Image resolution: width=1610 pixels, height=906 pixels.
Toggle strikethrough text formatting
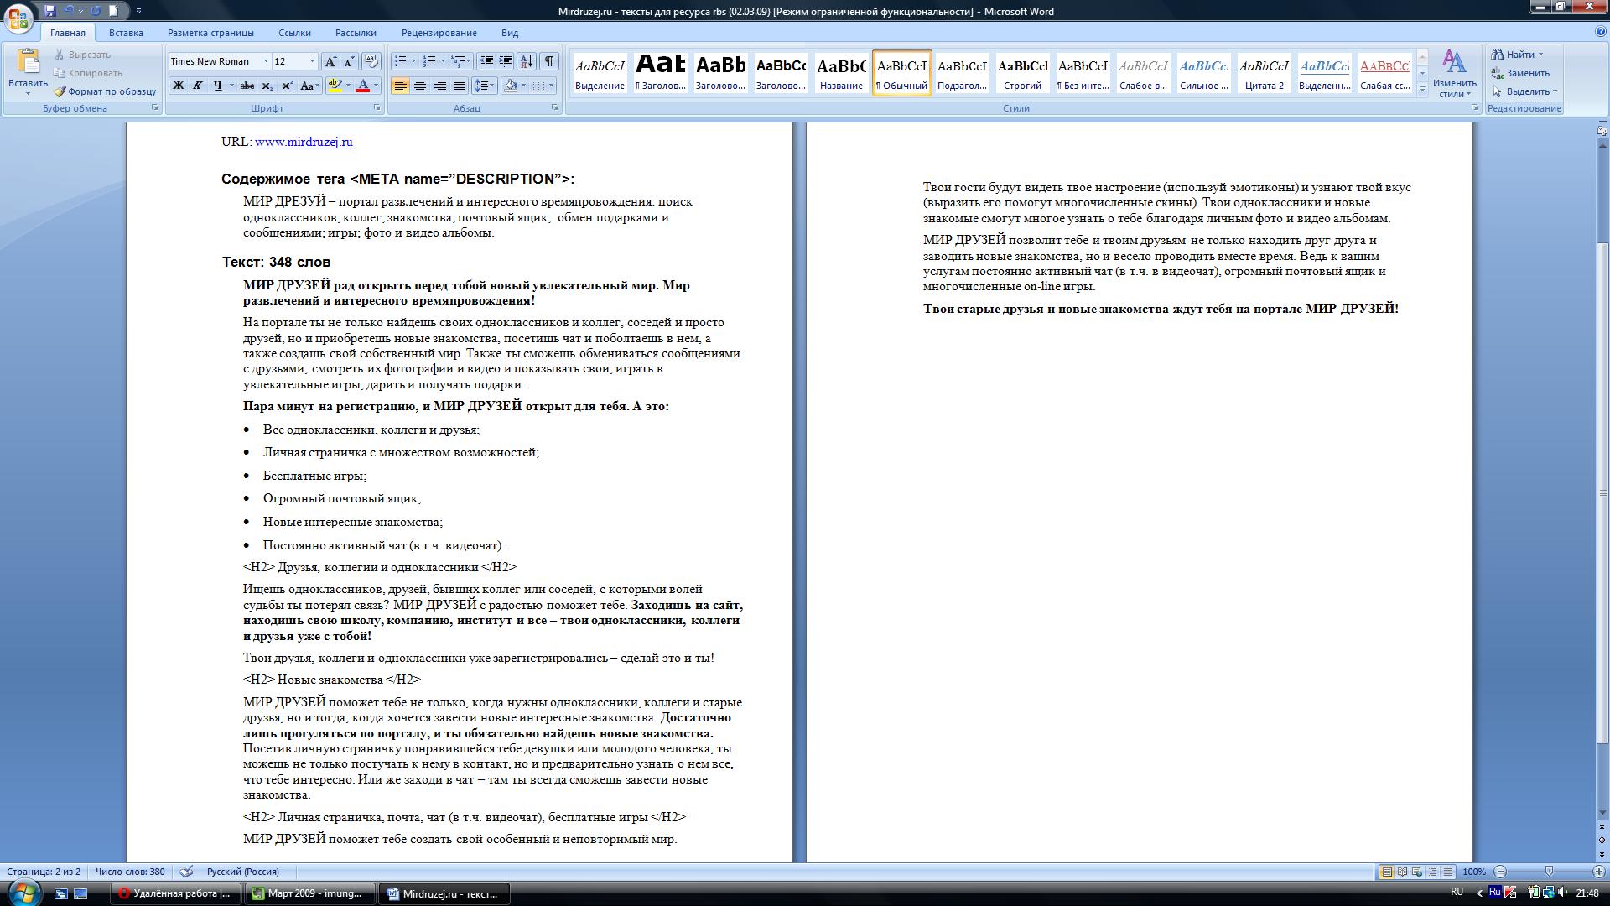click(247, 86)
